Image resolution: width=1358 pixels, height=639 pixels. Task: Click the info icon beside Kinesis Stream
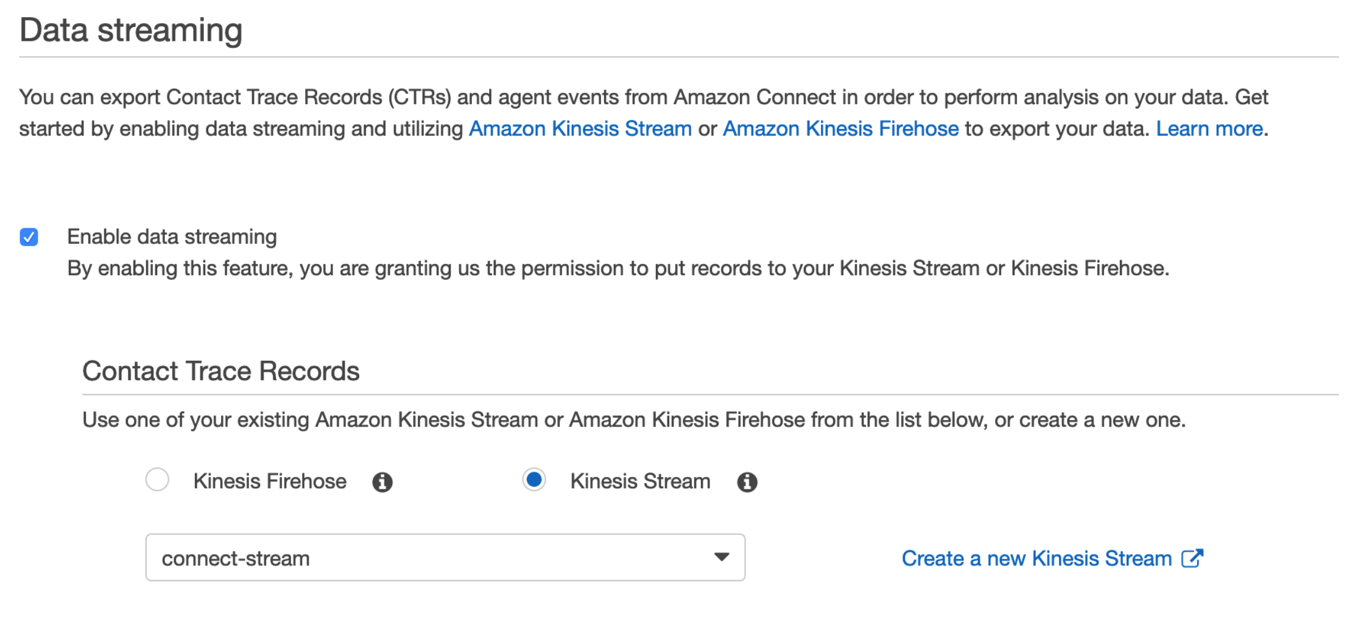tap(747, 482)
